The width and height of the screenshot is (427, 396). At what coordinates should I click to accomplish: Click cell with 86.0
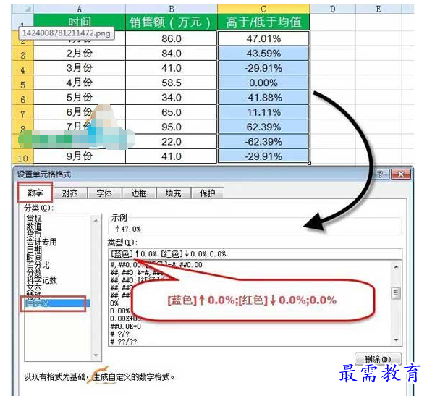point(172,38)
